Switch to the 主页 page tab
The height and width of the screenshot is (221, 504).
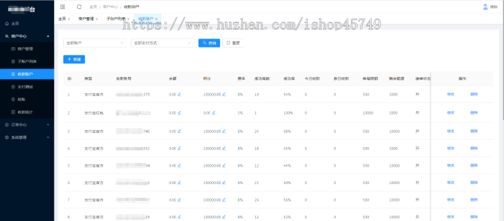point(62,19)
